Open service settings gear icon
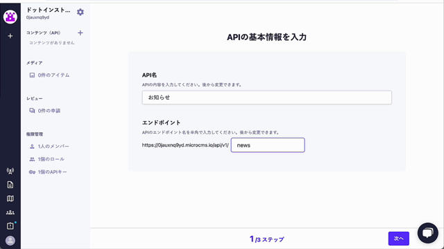 pyautogui.click(x=80, y=12)
